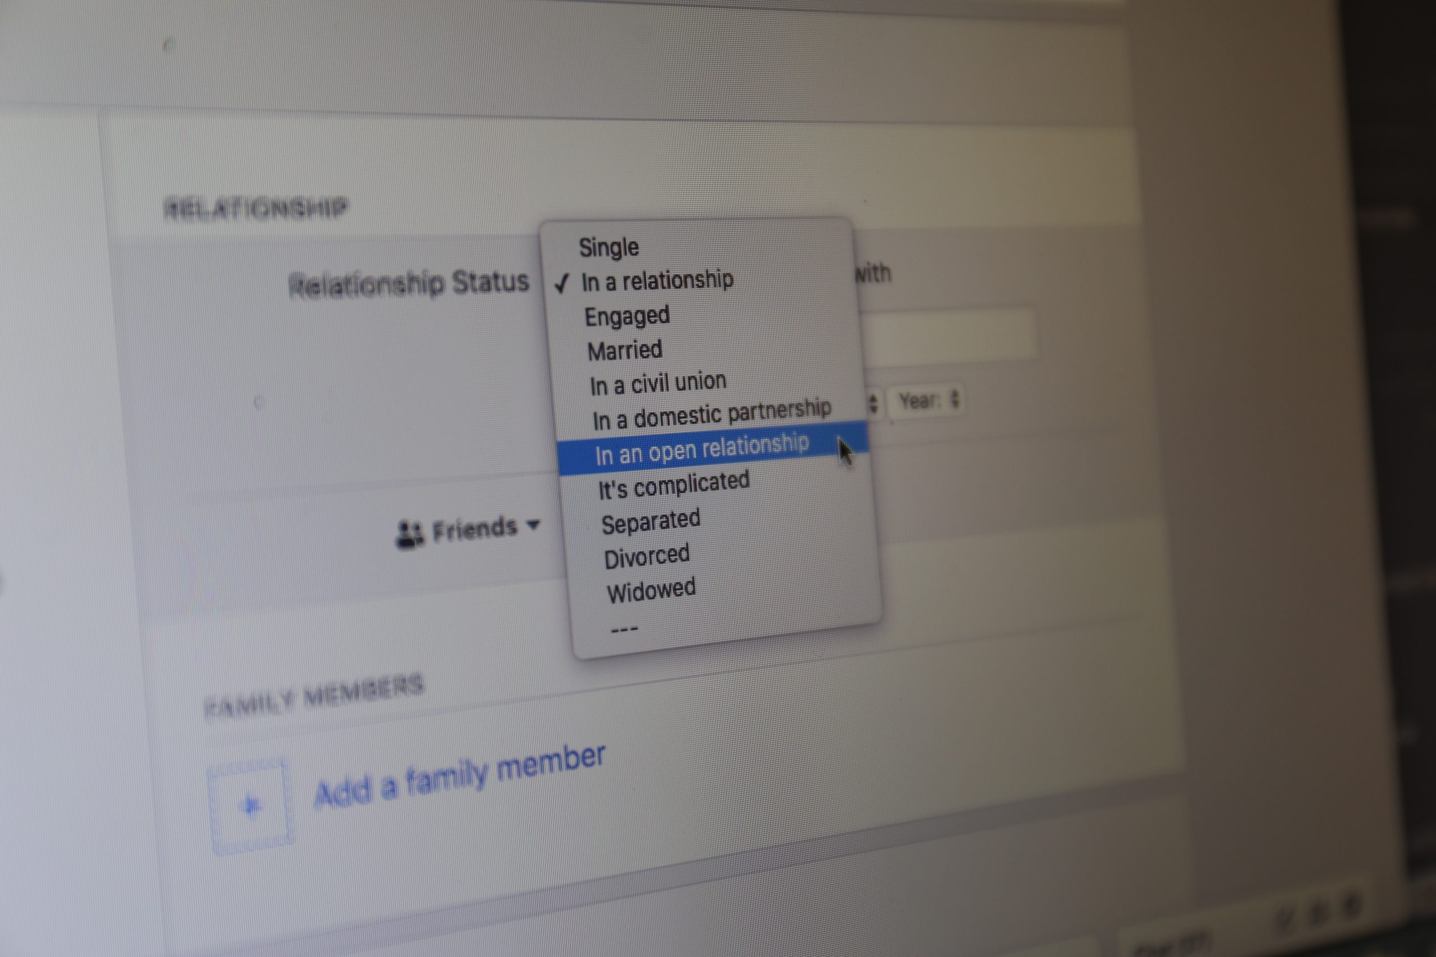Choose In a civil union
Viewport: 1436px width, 957px height.
[x=658, y=384]
